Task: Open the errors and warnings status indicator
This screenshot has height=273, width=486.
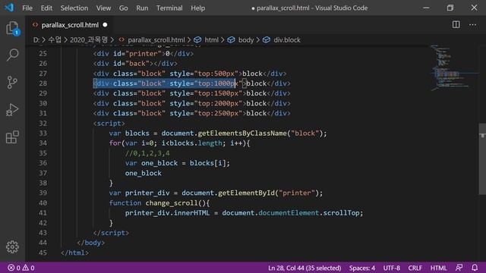Action: pos(21,268)
